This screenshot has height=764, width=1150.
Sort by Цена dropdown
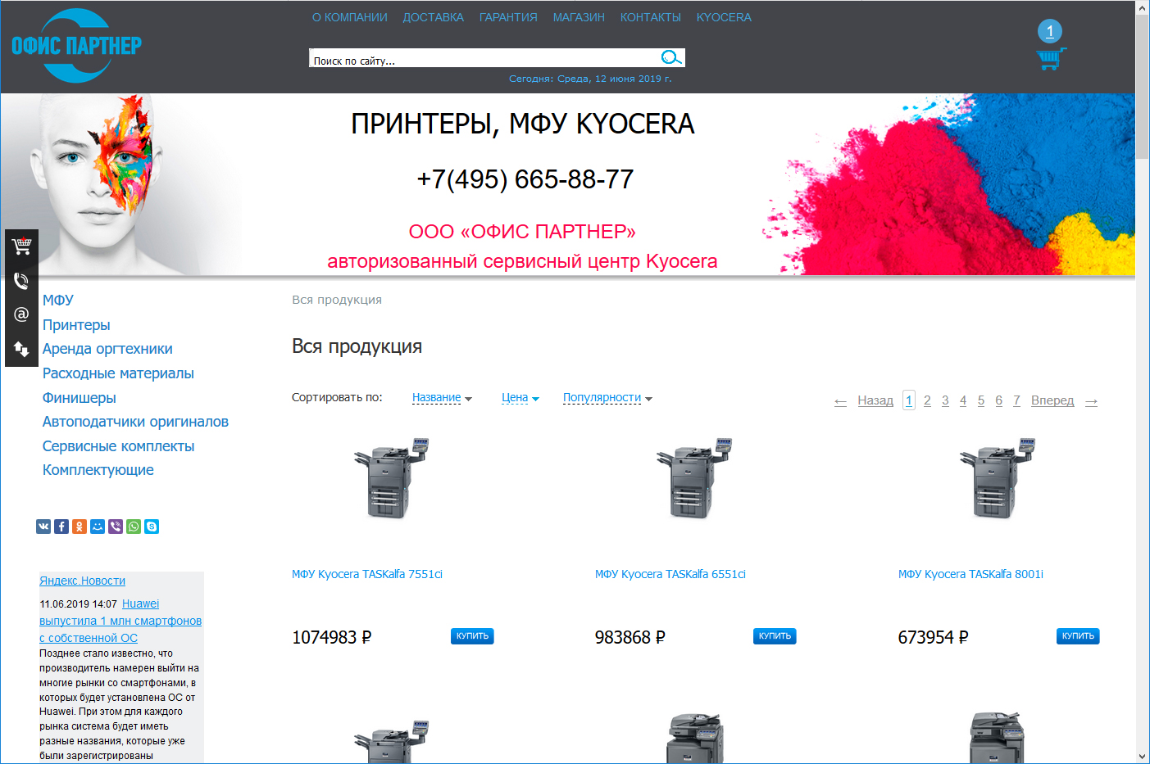520,398
